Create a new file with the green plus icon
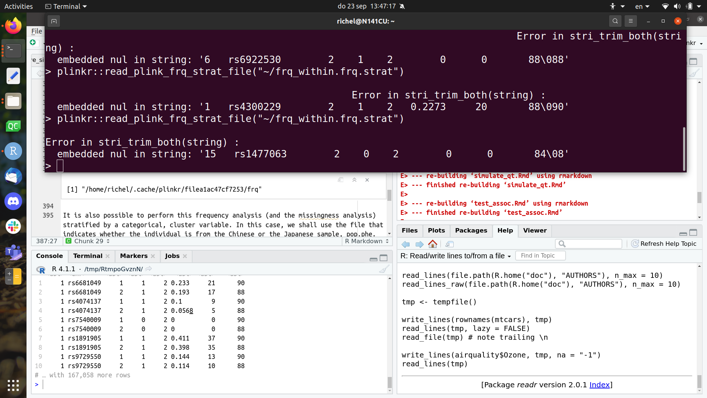Viewport: 707px width, 398px height. [33, 43]
